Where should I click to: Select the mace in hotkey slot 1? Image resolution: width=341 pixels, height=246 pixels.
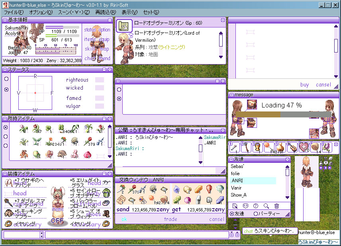(x=234, y=148)
